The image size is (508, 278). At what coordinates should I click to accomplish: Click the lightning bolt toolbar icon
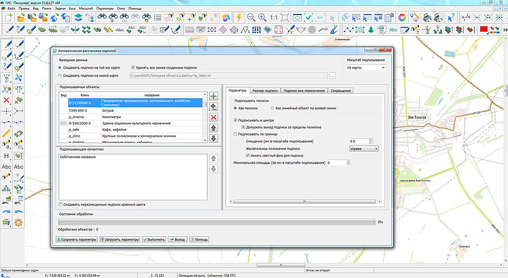(x=240, y=18)
